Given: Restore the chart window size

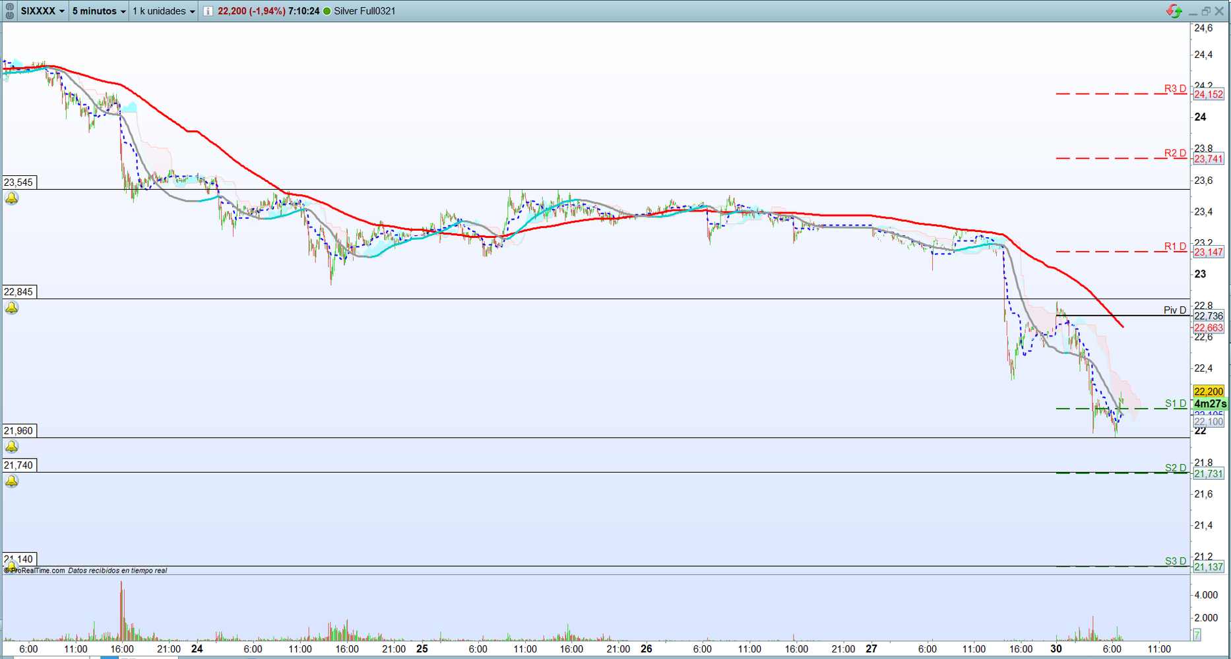Looking at the screenshot, I should coord(1206,11).
